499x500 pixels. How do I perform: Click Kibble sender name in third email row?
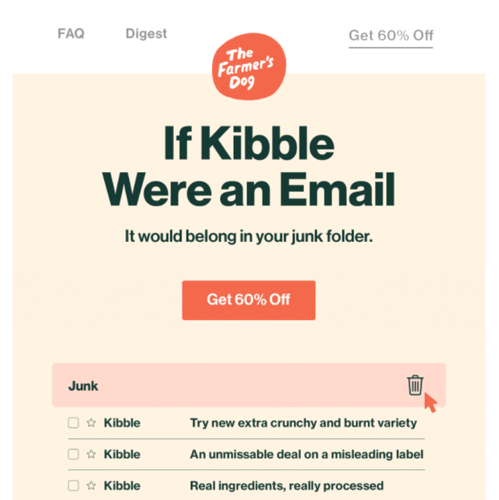pos(122,486)
